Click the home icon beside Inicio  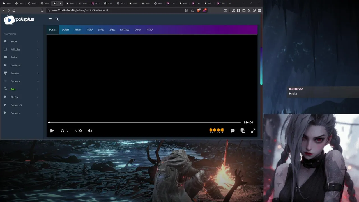click(5, 41)
